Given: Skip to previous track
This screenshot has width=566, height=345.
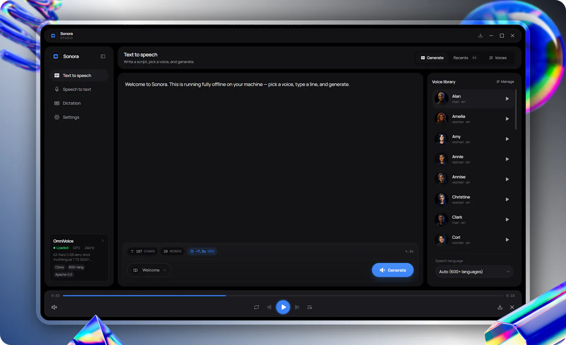Looking at the screenshot, I should tap(269, 307).
